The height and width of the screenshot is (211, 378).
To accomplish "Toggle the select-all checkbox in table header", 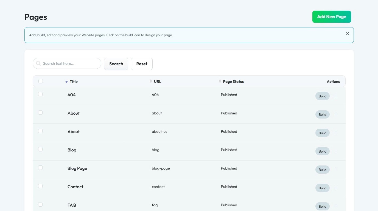I will [x=41, y=81].
